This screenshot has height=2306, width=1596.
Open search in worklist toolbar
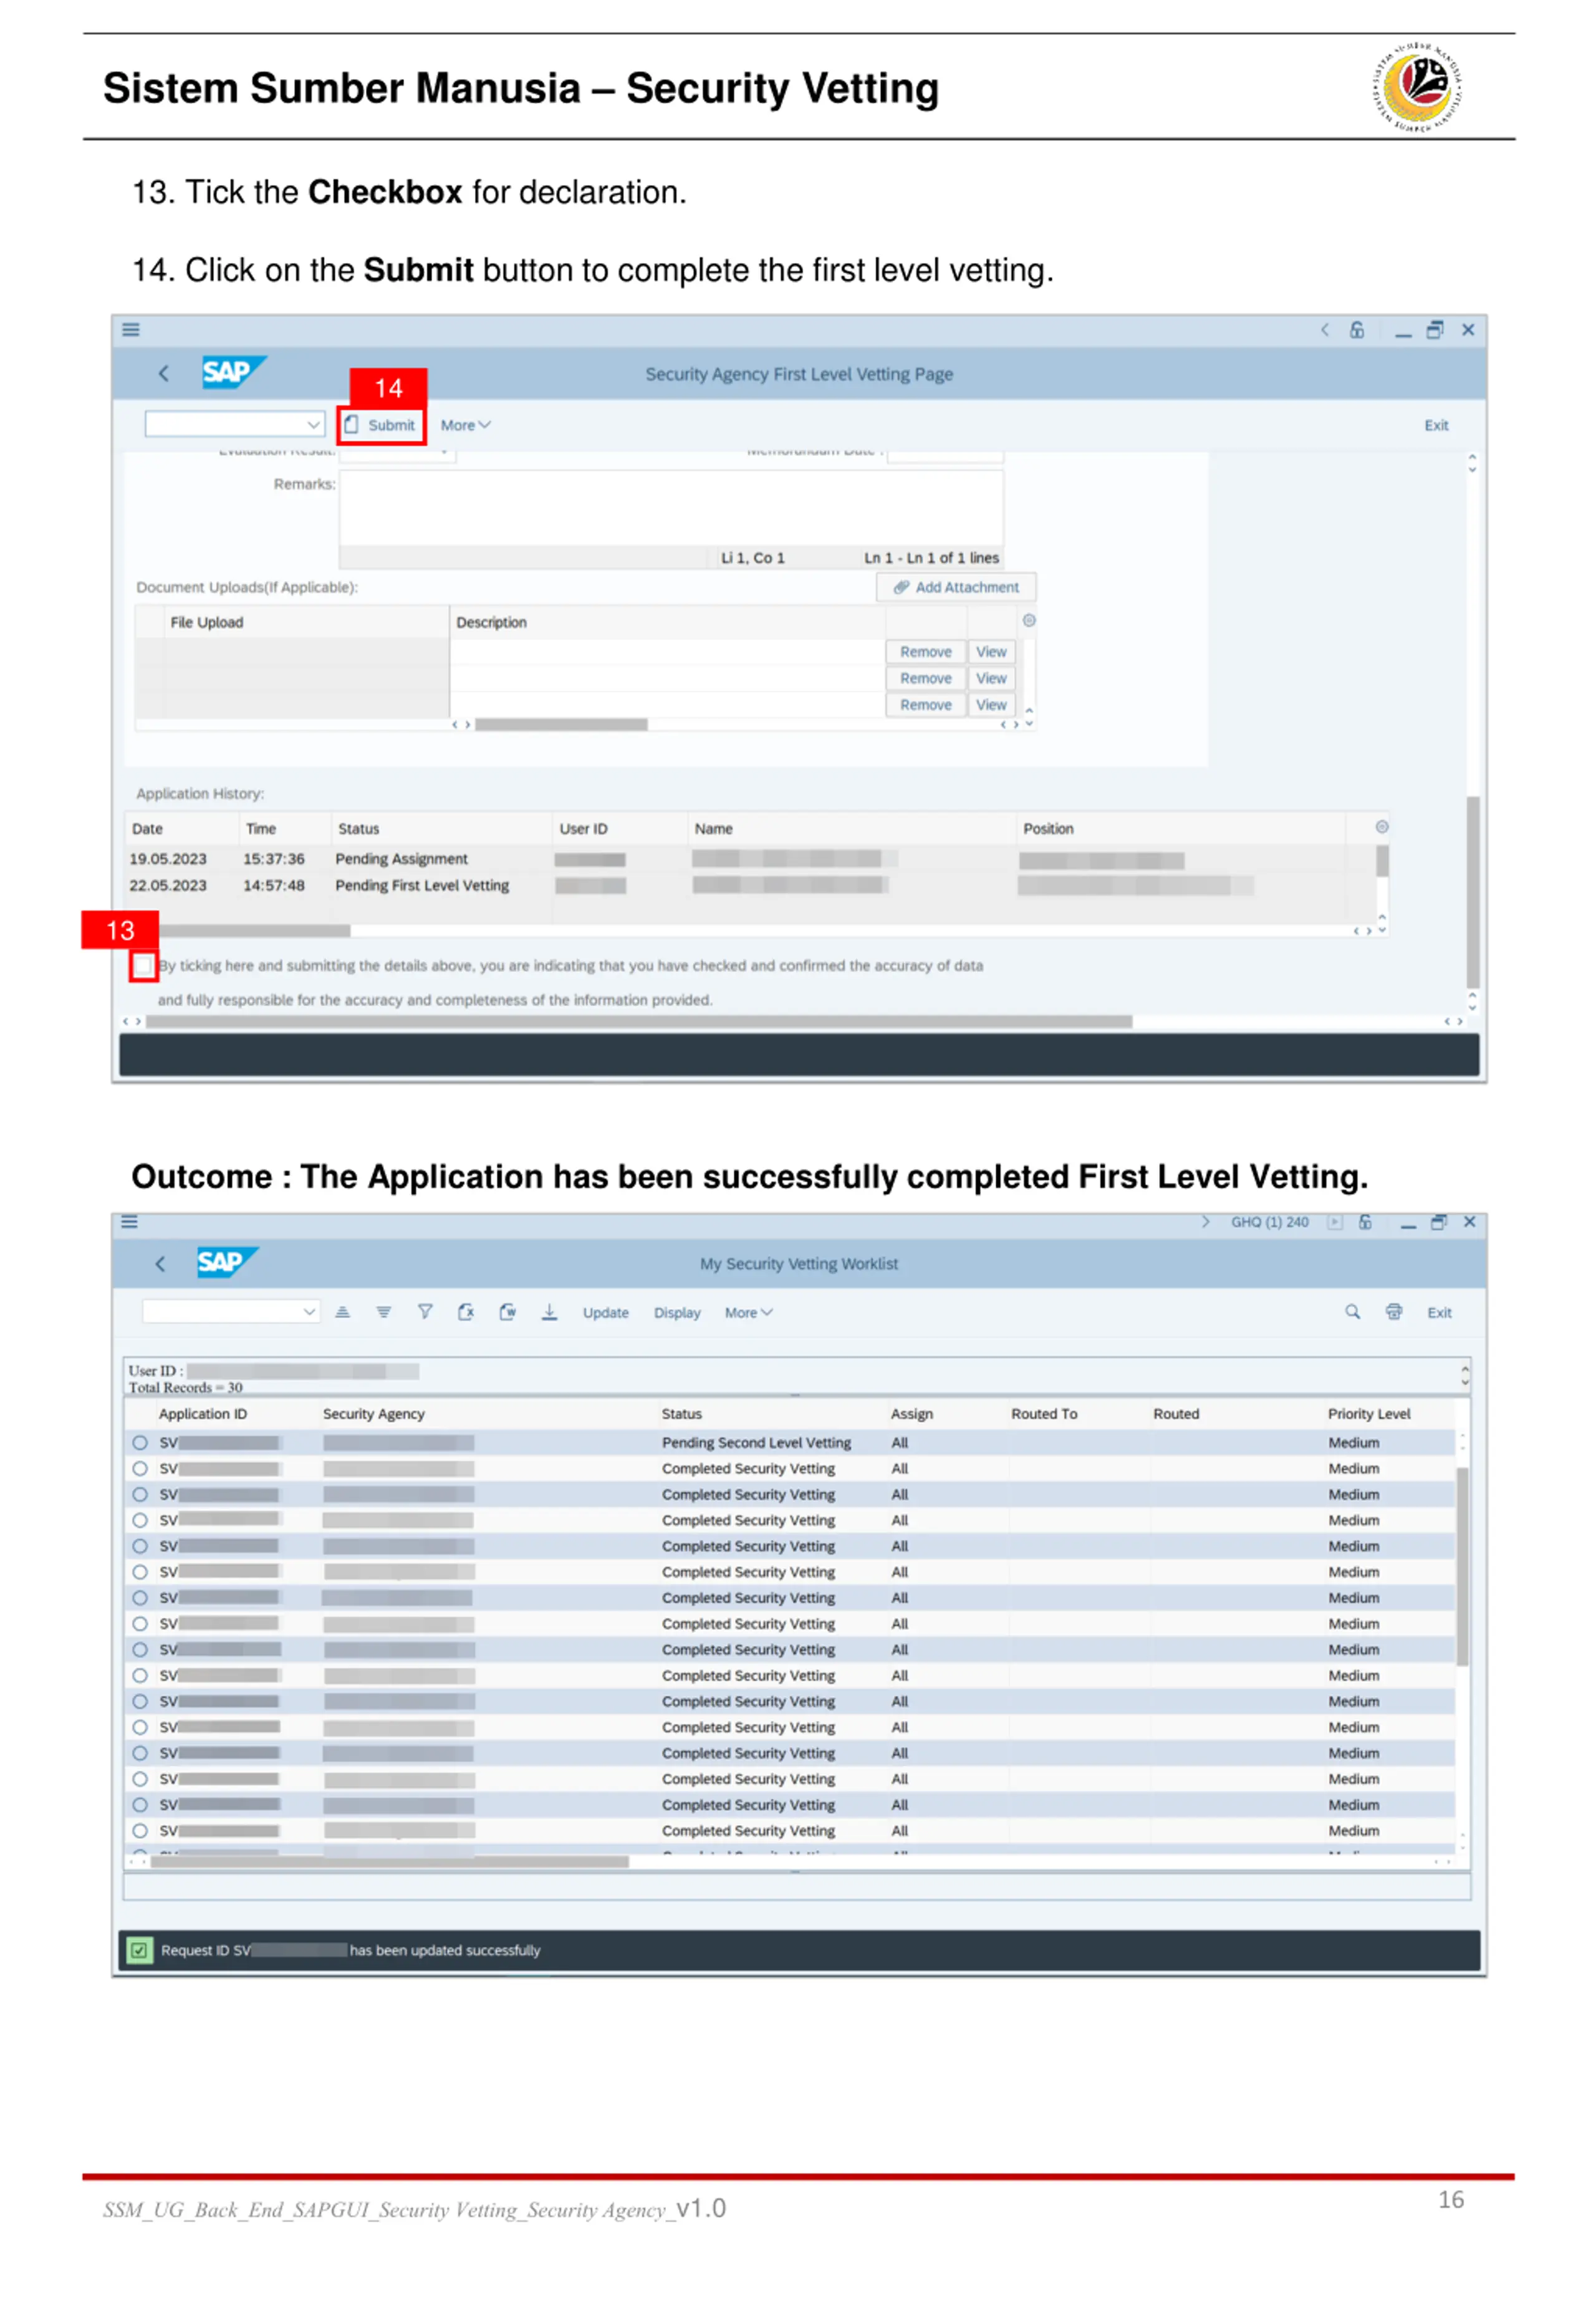[1353, 1312]
